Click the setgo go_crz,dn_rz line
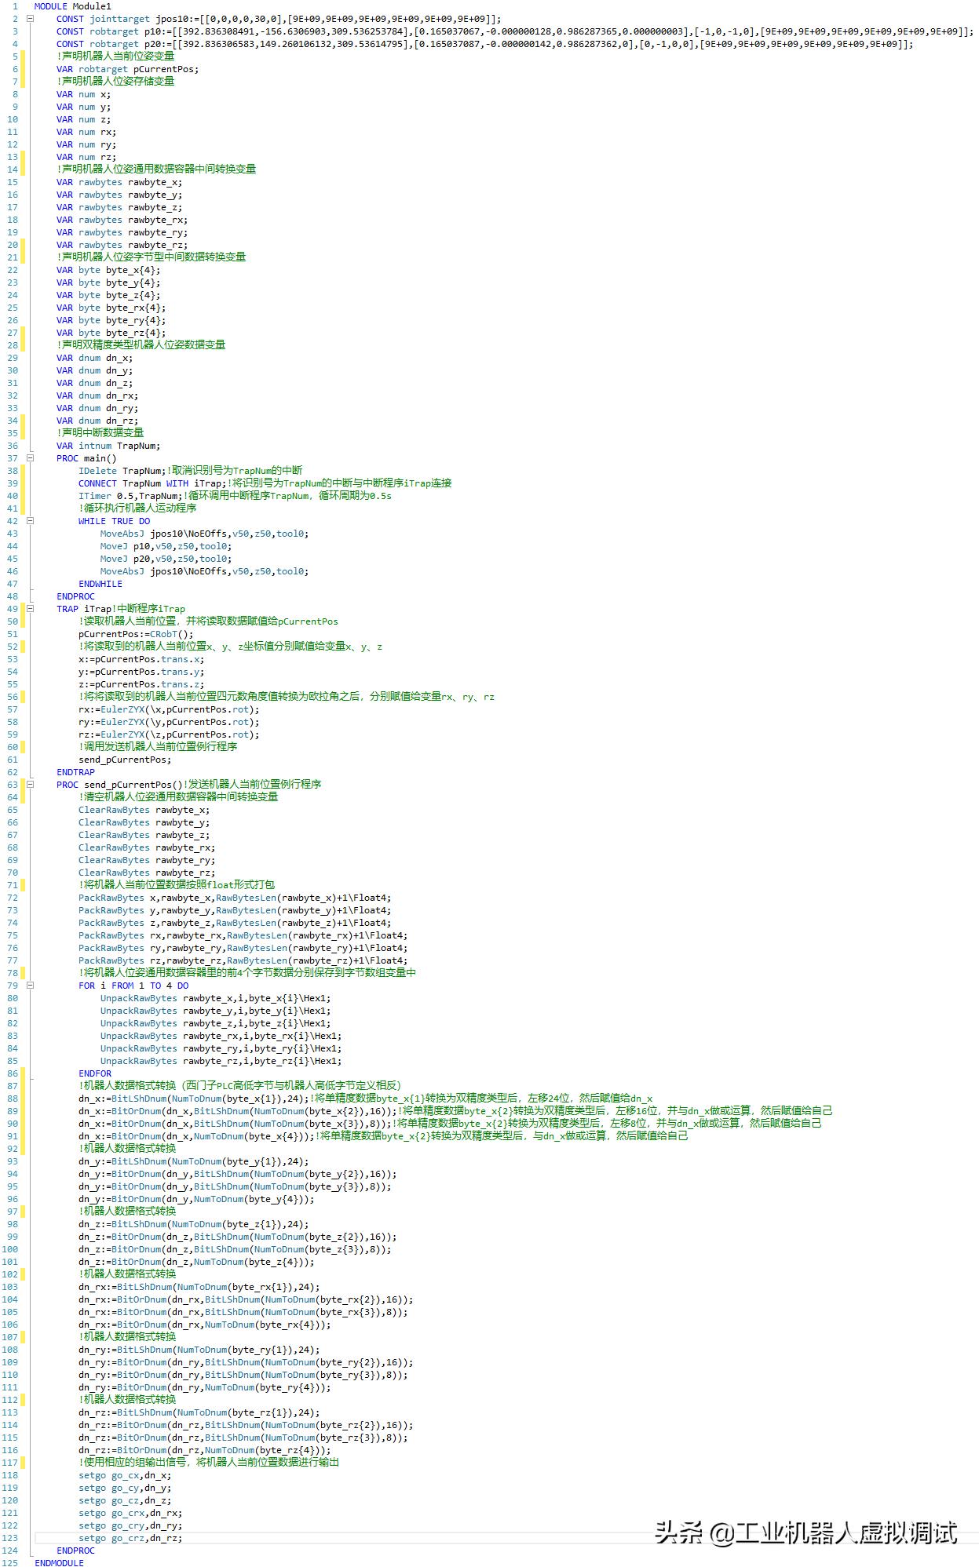Screen dimensions: 979x1567 click(130, 1538)
